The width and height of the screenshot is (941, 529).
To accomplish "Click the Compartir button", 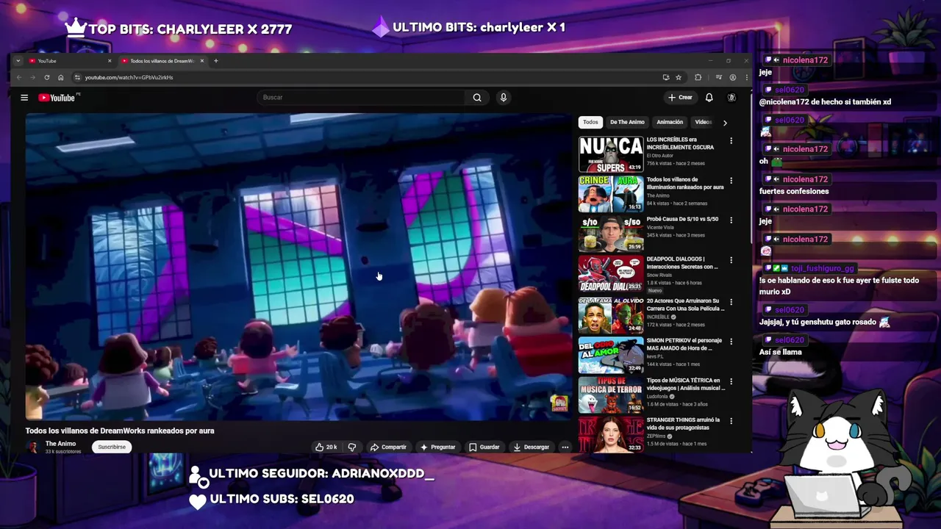I will point(388,447).
